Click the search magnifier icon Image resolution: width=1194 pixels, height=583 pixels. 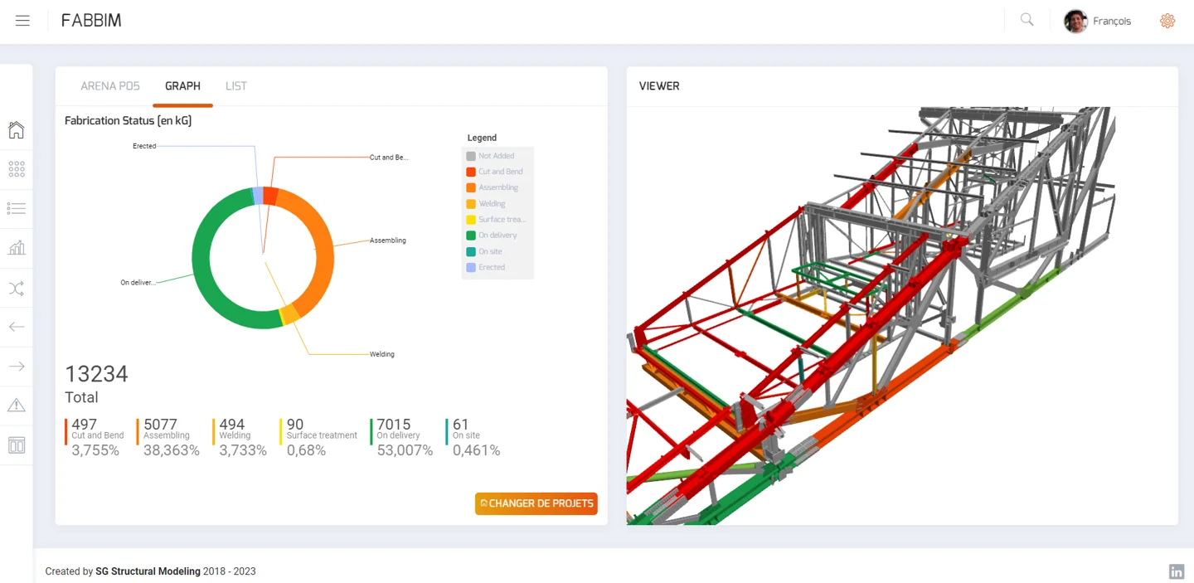coord(1027,20)
